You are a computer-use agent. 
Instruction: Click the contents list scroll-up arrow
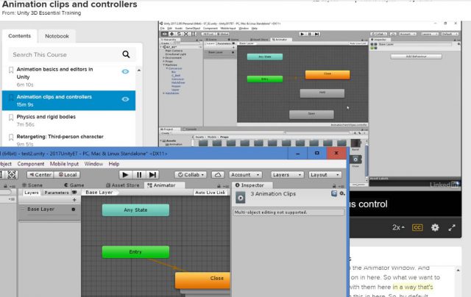click(x=139, y=70)
